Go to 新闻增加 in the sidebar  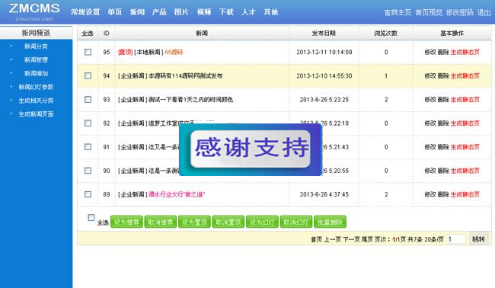(36, 74)
